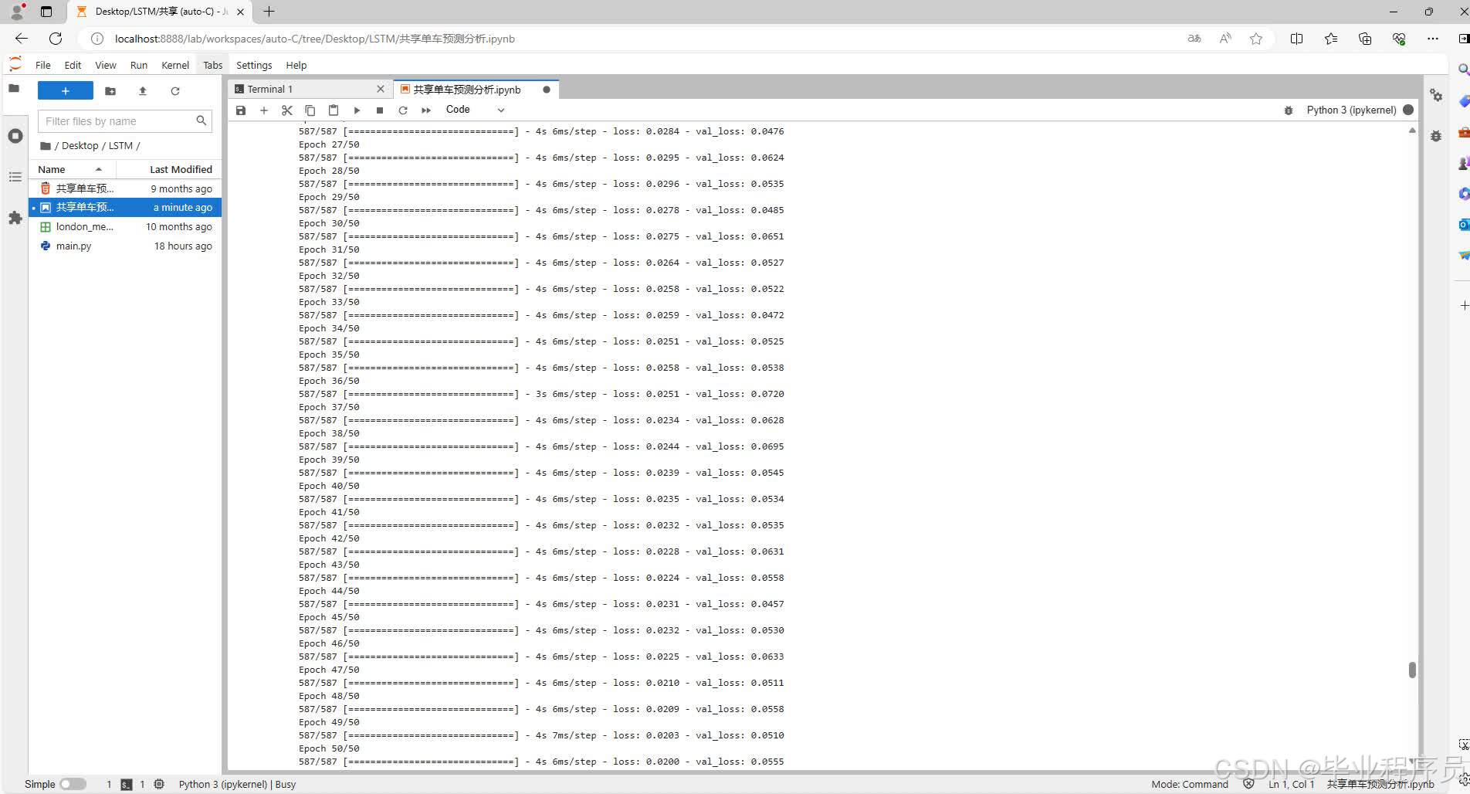Close the Terminal 1 tab
Viewport: 1470px width, 794px height.
[x=381, y=90]
